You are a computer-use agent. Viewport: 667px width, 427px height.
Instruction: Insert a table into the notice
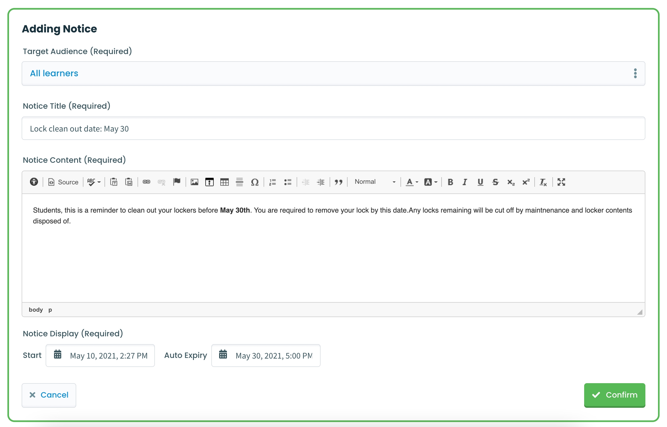coord(224,182)
